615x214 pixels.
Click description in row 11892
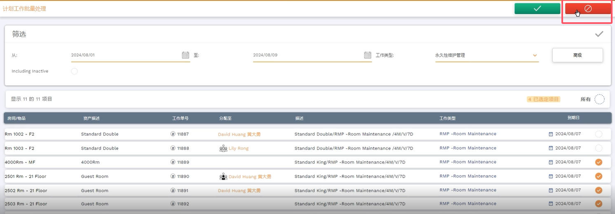(350, 204)
